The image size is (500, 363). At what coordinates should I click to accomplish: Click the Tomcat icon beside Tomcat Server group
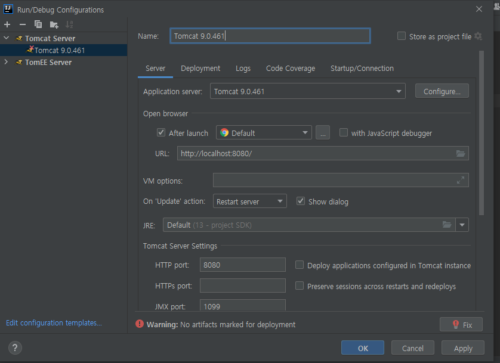click(x=19, y=39)
